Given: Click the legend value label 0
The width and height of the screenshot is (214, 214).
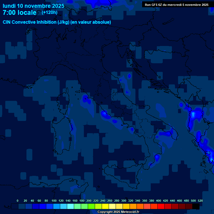Looking at the screenshot, I should coord(18,201).
